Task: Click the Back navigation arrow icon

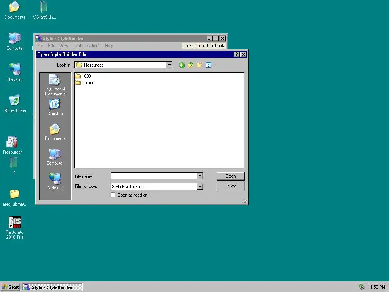Action: [x=182, y=65]
